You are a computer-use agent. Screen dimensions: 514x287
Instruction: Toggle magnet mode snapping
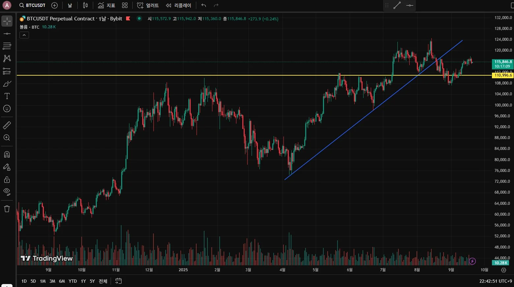7,155
